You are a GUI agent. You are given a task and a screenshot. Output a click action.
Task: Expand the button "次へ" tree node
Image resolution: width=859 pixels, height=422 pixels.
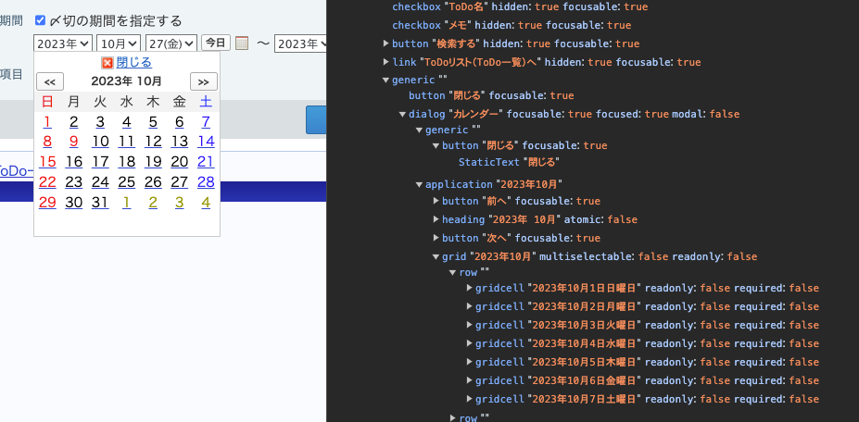pyautogui.click(x=436, y=238)
